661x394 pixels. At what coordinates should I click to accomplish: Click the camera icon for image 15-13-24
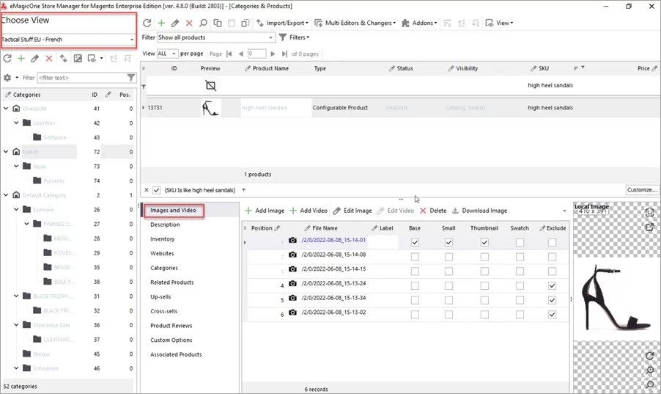tap(292, 283)
